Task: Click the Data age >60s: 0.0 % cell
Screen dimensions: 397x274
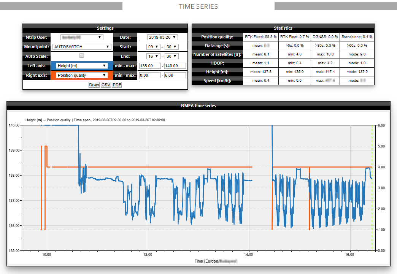Action: (x=357, y=46)
